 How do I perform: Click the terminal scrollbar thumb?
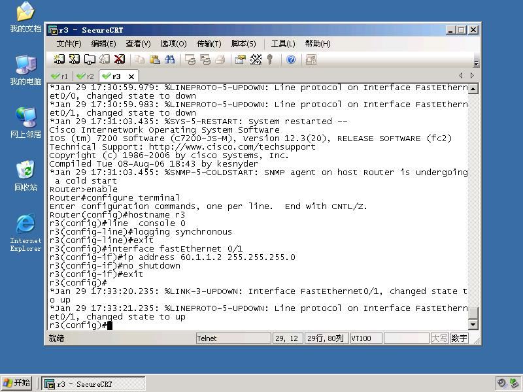pos(473,313)
